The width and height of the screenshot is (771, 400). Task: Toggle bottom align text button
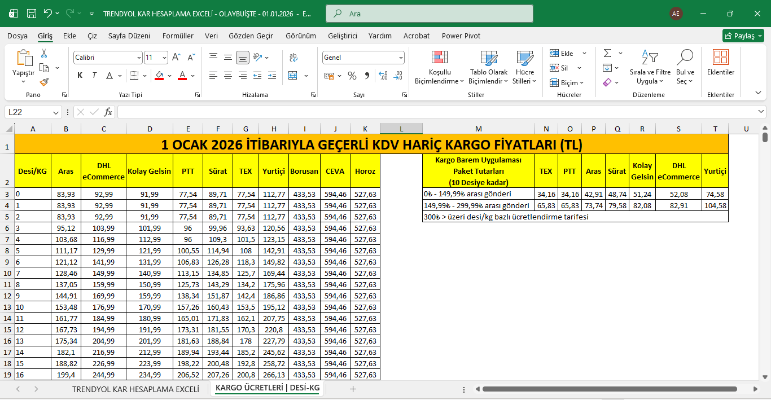point(243,58)
